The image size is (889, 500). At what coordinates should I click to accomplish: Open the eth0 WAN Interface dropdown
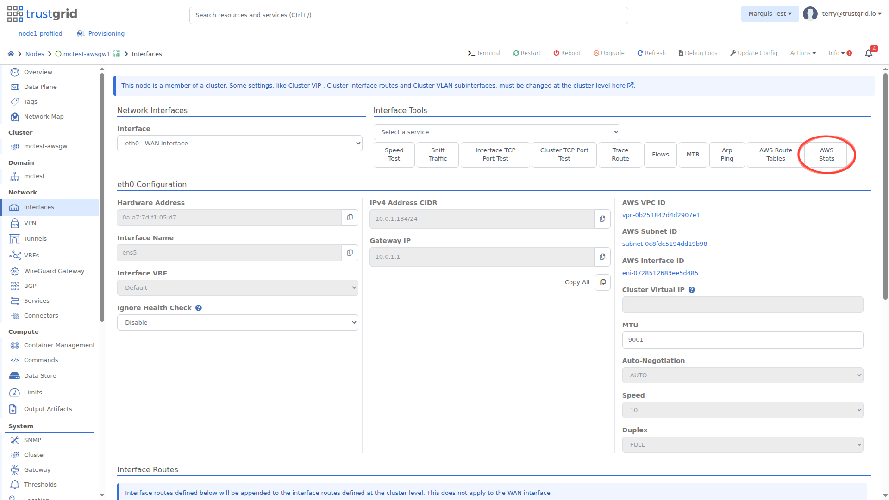(239, 144)
